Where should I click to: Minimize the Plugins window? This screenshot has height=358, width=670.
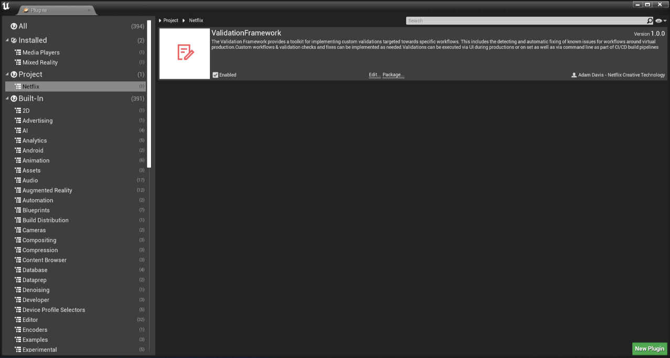[638, 4]
